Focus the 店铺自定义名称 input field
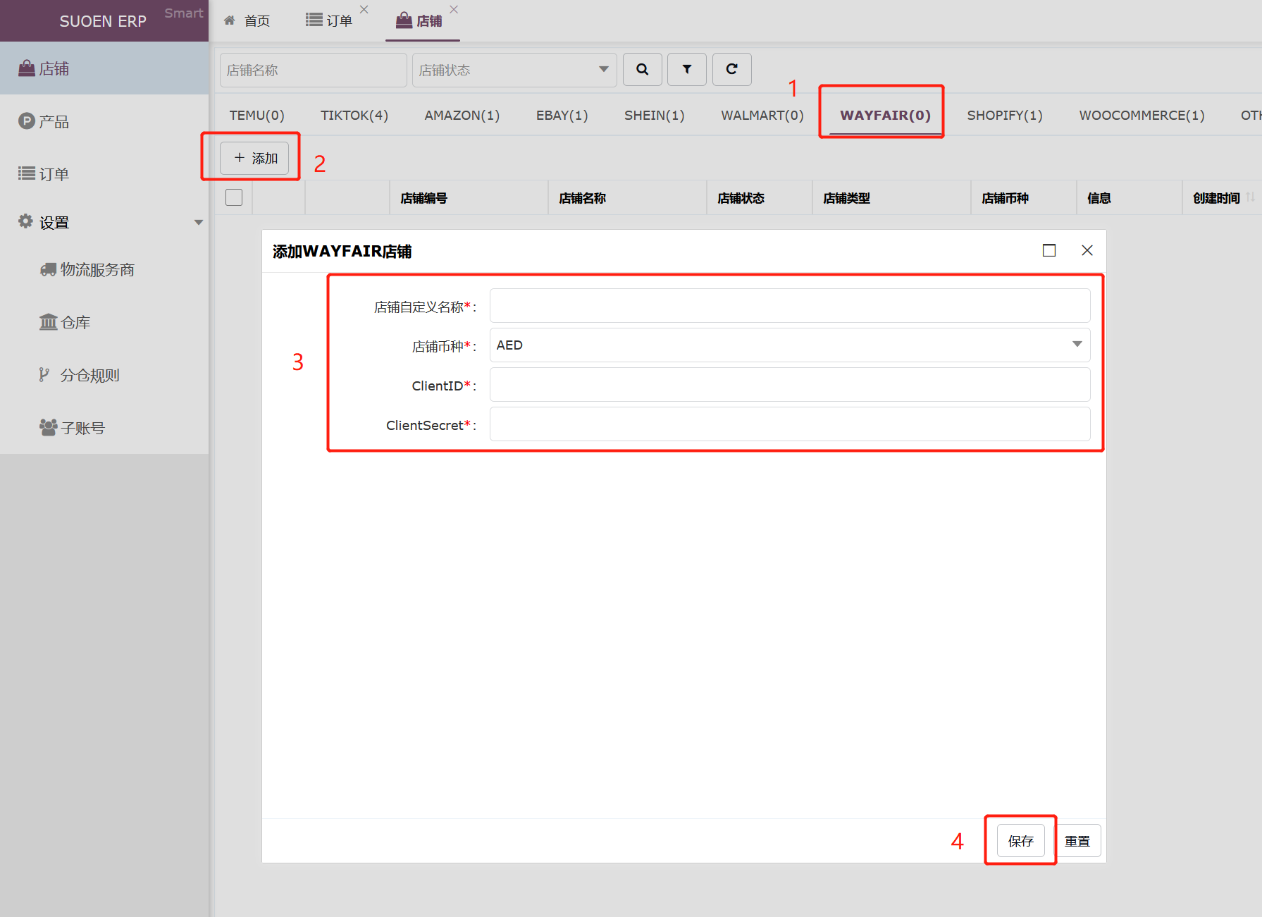Image resolution: width=1262 pixels, height=917 pixels. [790, 305]
